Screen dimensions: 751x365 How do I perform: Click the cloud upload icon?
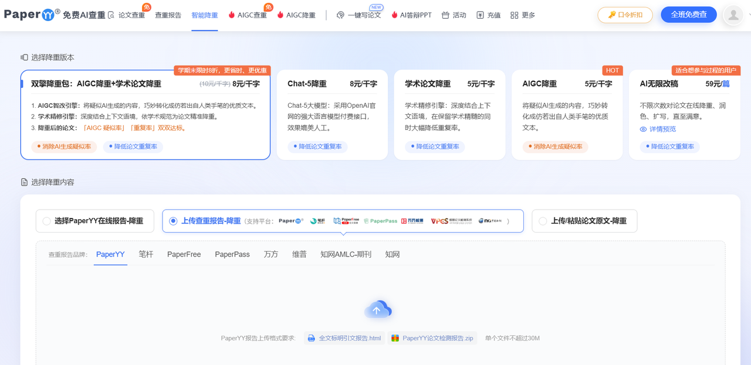coord(378,310)
